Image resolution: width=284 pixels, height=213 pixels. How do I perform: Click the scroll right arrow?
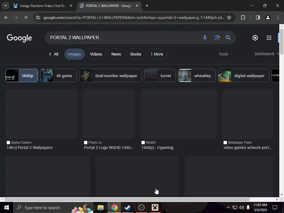point(277,199)
